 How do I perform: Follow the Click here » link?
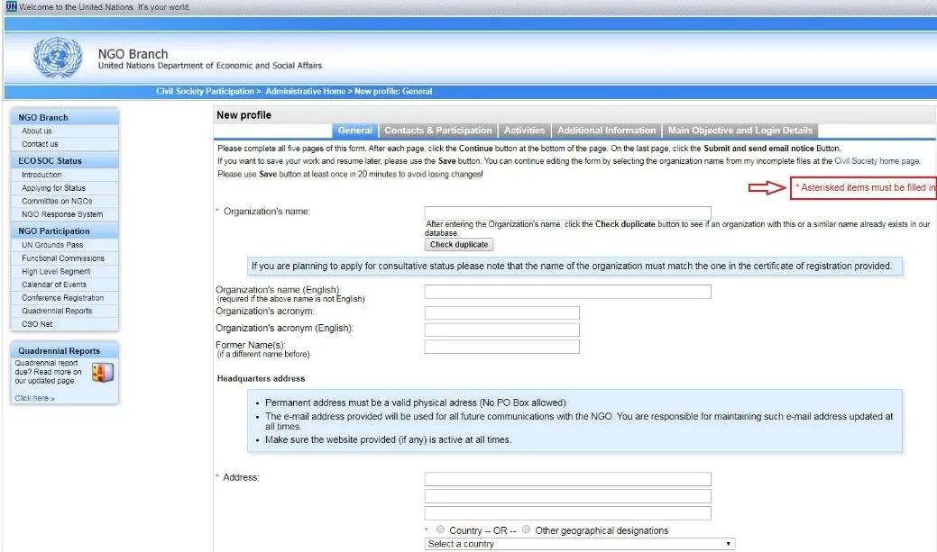coord(34,398)
